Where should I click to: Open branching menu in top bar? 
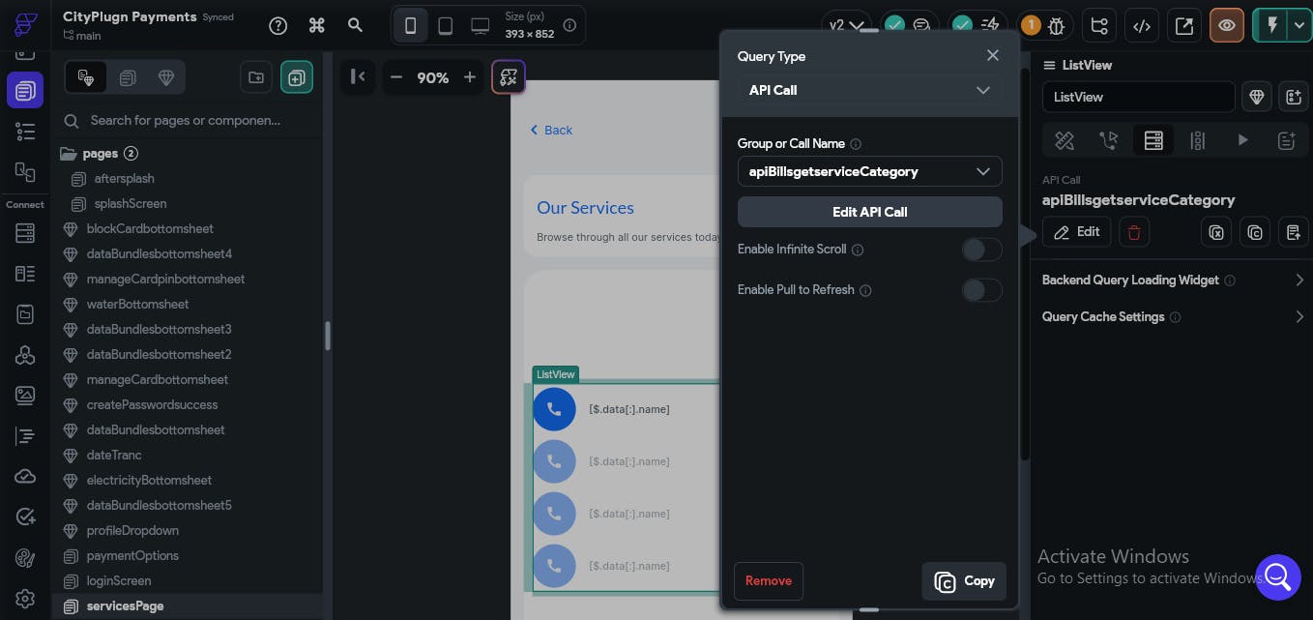click(x=1097, y=26)
